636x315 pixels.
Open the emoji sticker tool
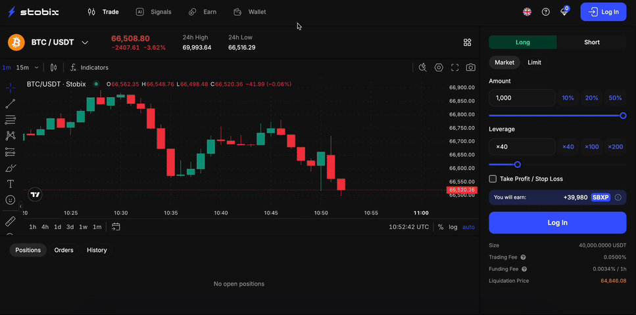pos(11,199)
